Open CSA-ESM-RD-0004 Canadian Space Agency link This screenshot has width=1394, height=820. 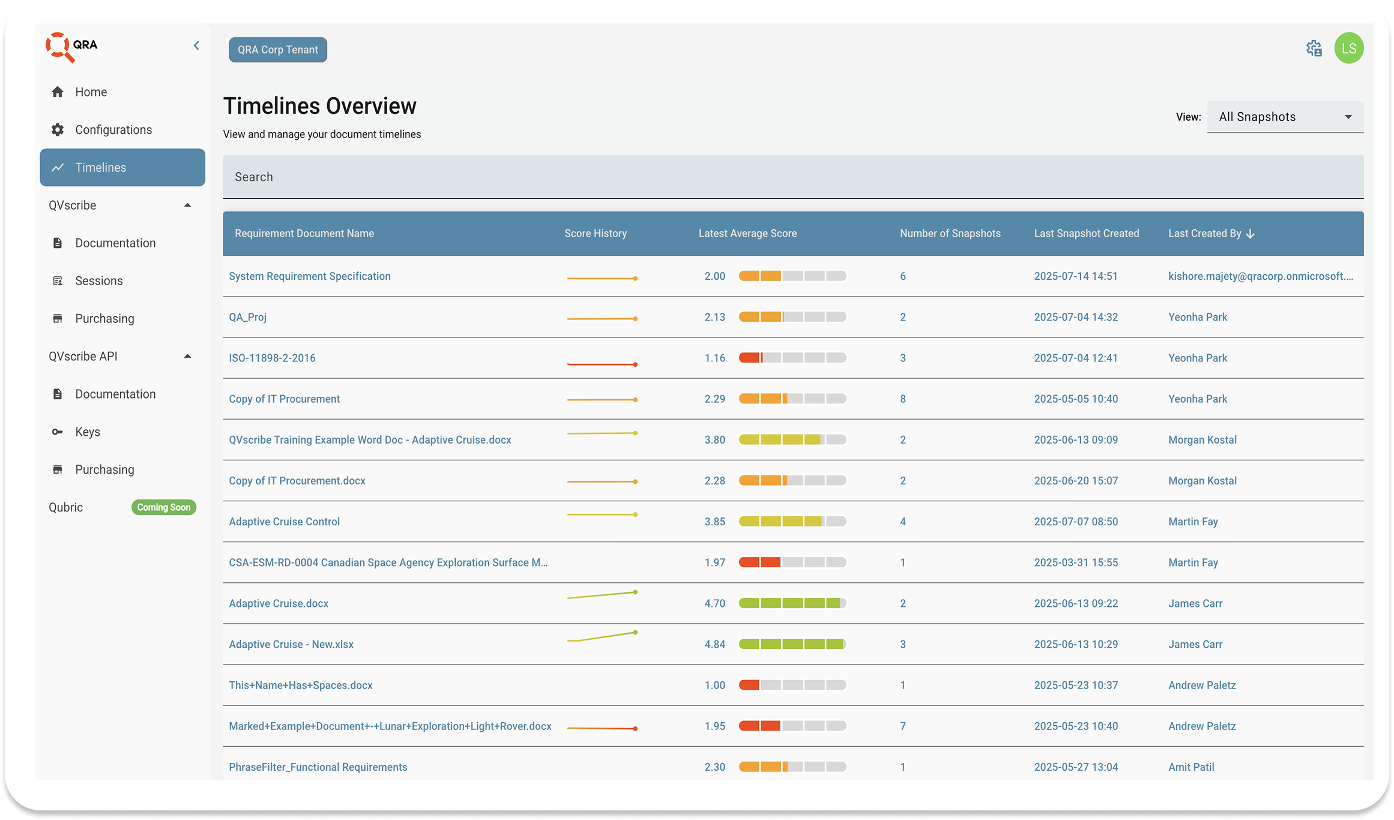point(388,562)
